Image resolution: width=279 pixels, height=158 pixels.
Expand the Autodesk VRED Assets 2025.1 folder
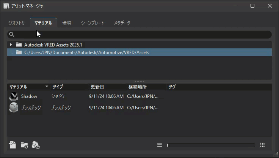(x=11, y=45)
